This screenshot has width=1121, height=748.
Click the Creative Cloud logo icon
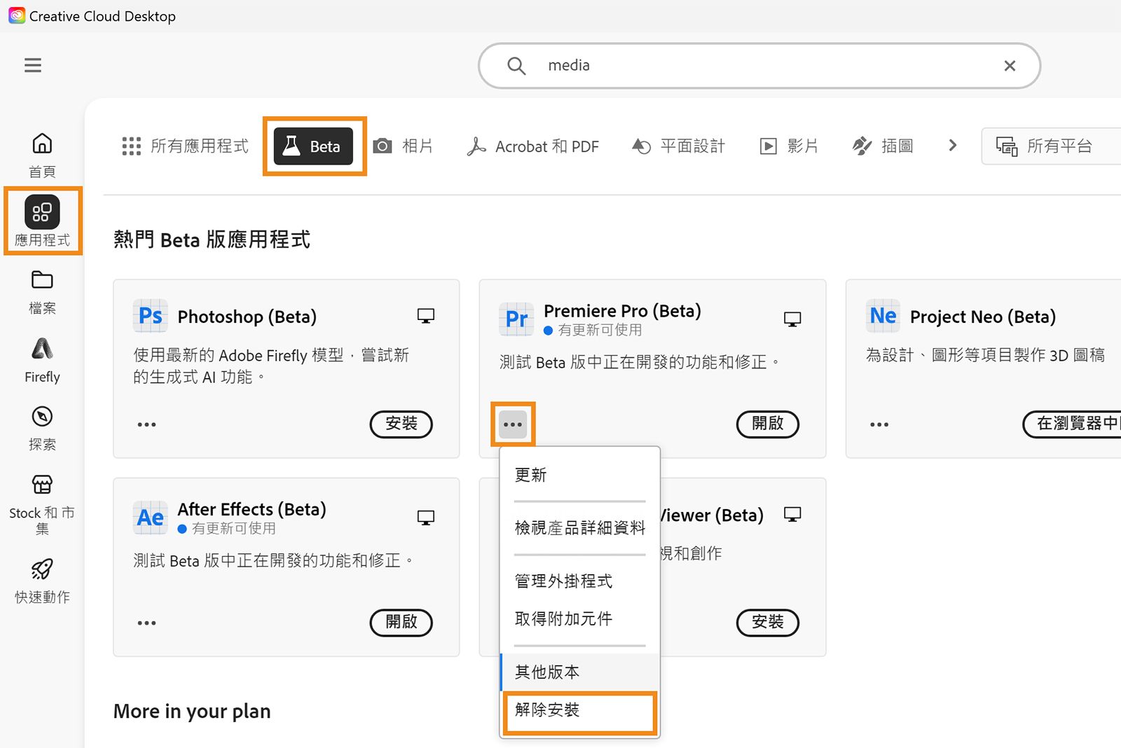[17, 15]
